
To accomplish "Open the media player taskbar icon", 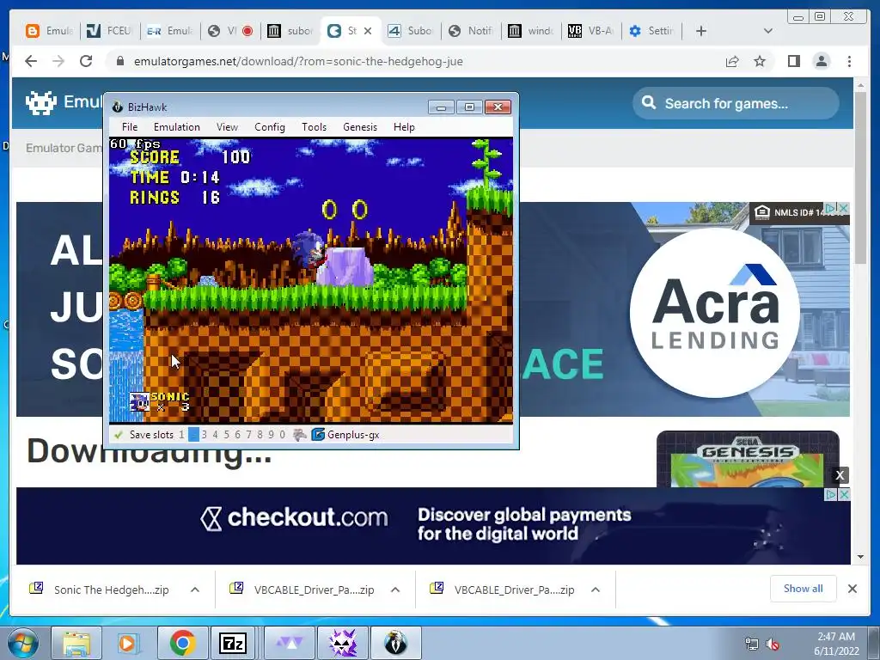I will [129, 643].
